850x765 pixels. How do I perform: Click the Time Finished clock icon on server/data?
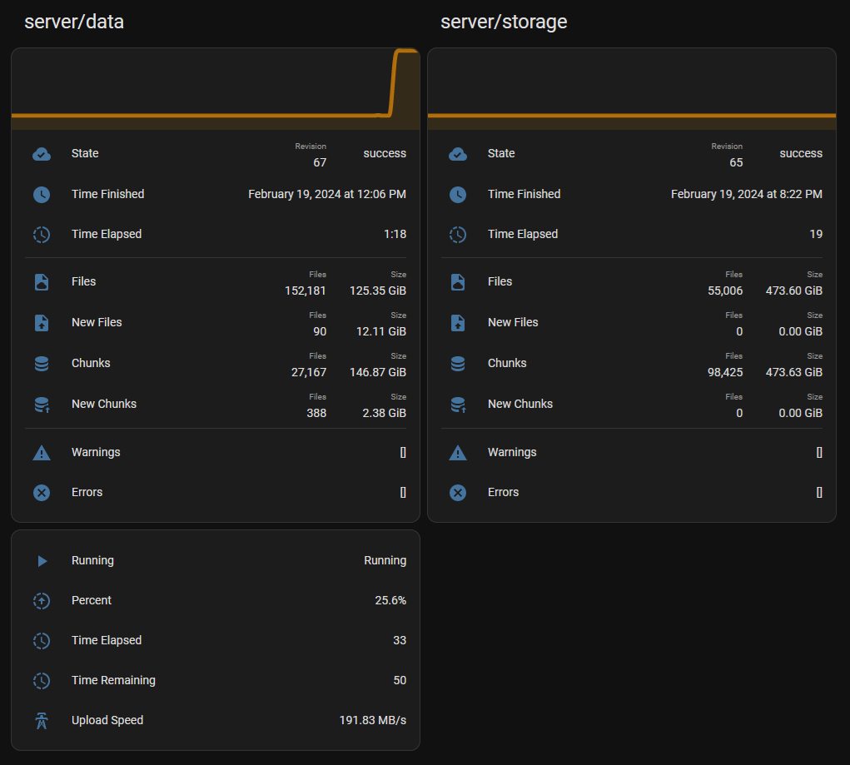click(x=42, y=195)
